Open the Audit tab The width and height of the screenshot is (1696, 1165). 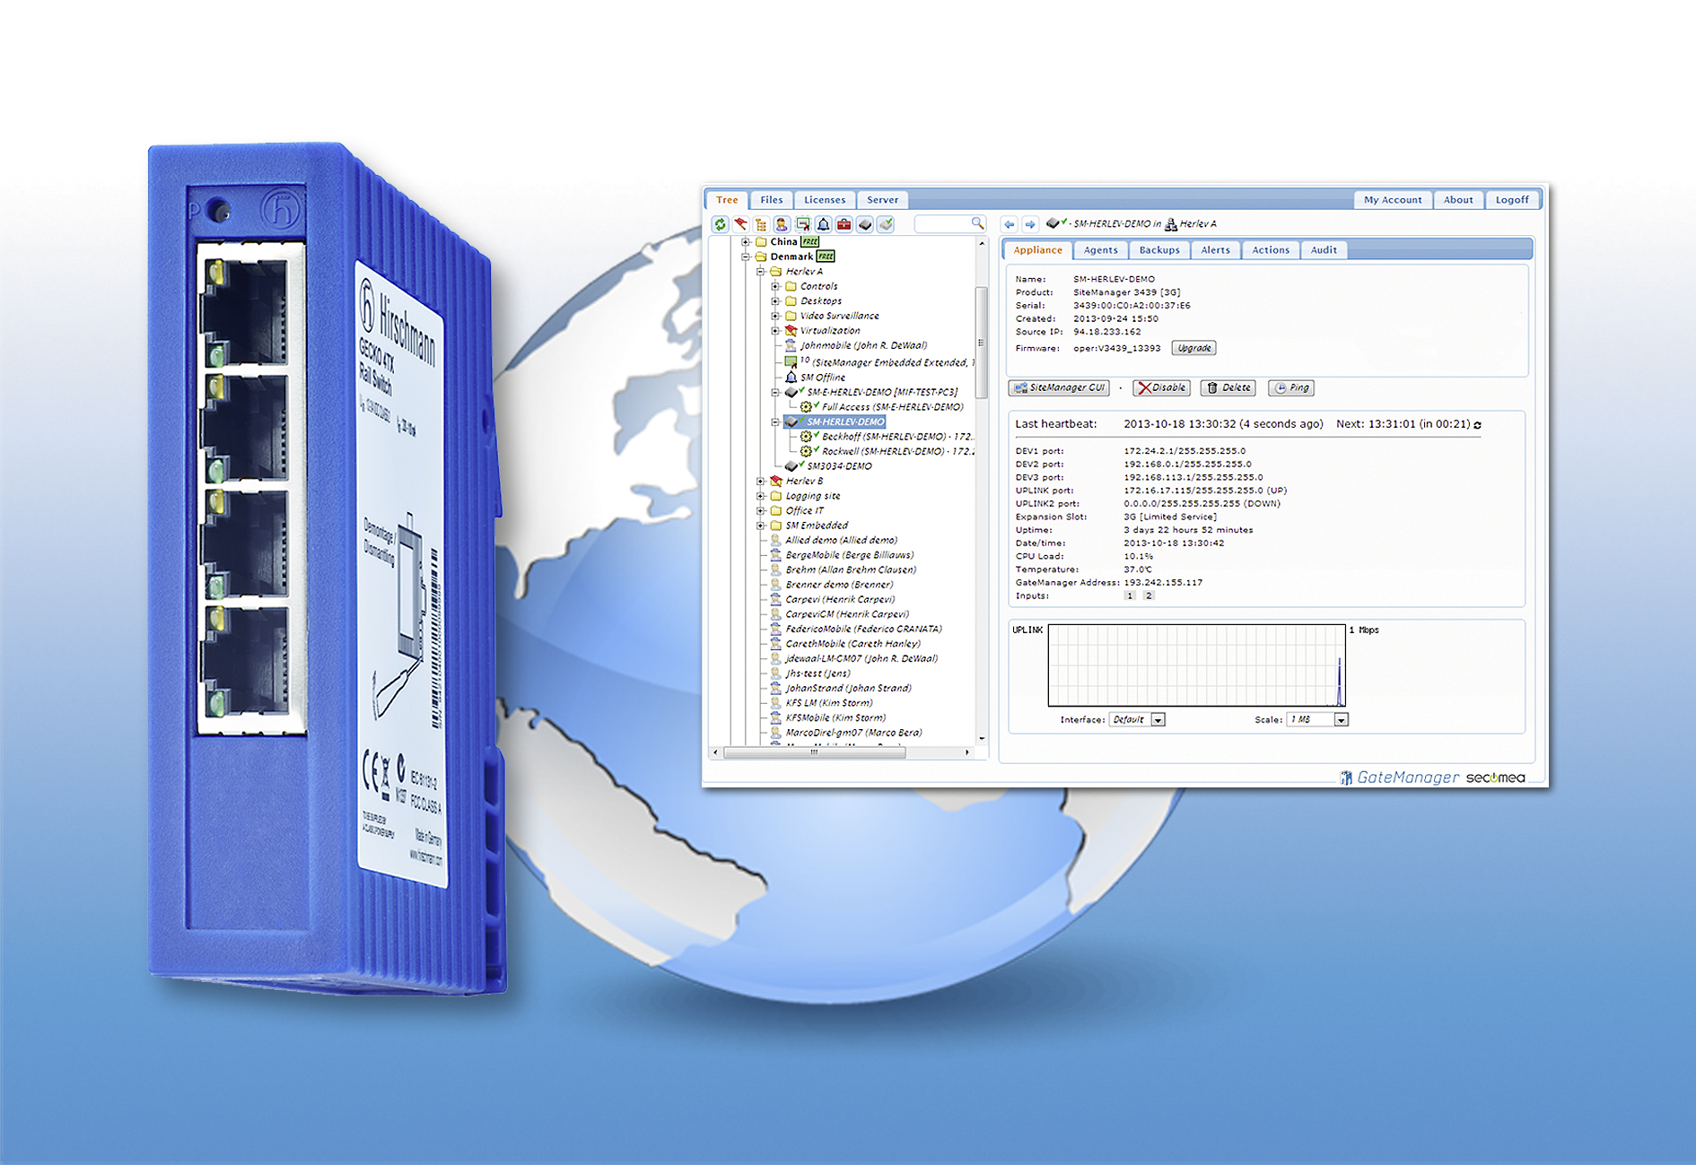tap(1324, 250)
